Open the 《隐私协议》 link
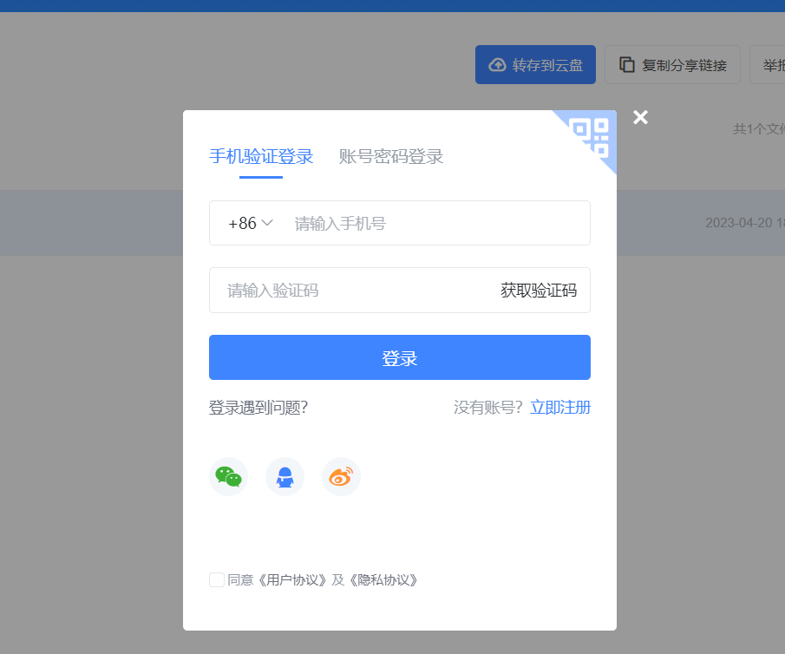This screenshot has height=654, width=785. click(x=381, y=579)
